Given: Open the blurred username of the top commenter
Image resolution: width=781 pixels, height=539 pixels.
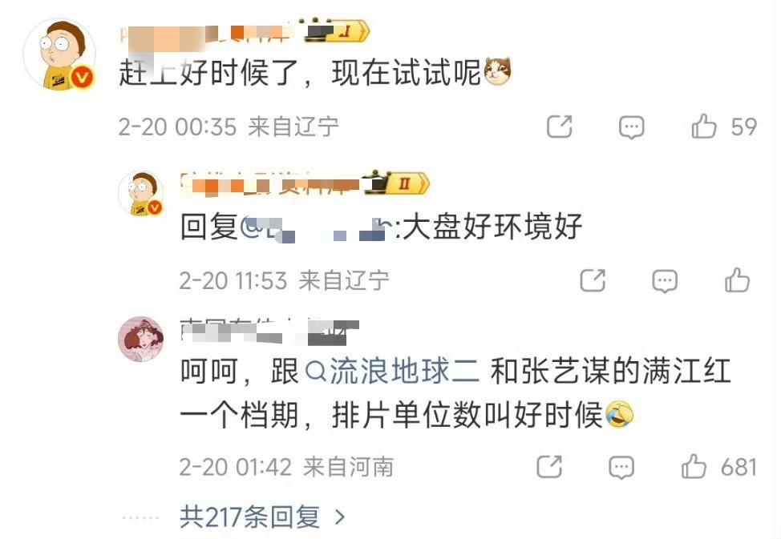Looking at the screenshot, I should 208,33.
